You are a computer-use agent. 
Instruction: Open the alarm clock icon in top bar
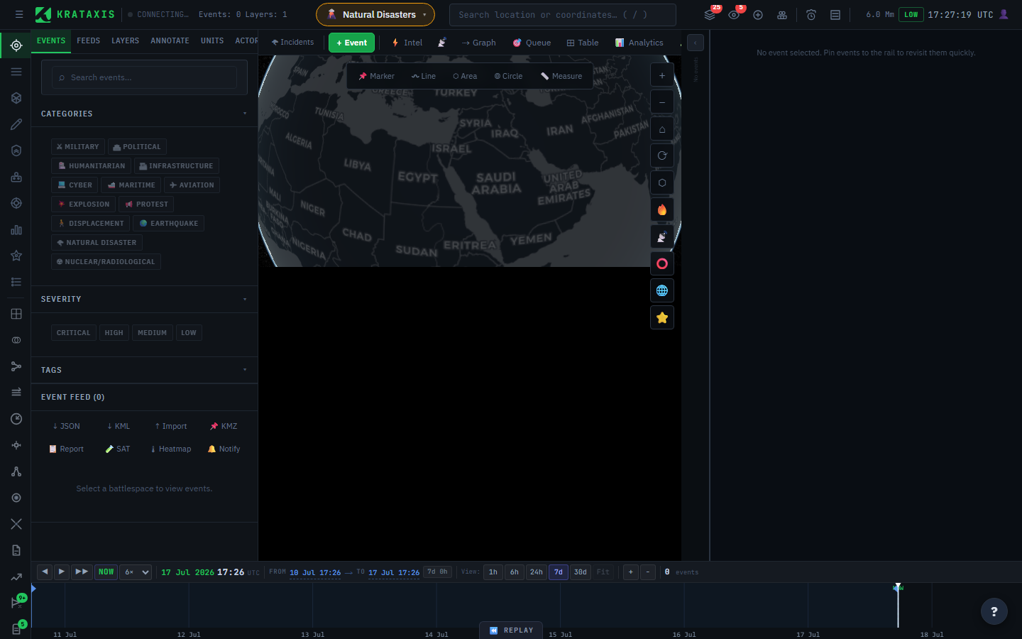[811, 14]
